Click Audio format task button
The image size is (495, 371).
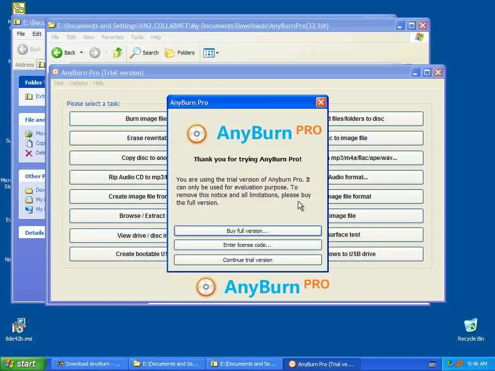pyautogui.click(x=376, y=177)
